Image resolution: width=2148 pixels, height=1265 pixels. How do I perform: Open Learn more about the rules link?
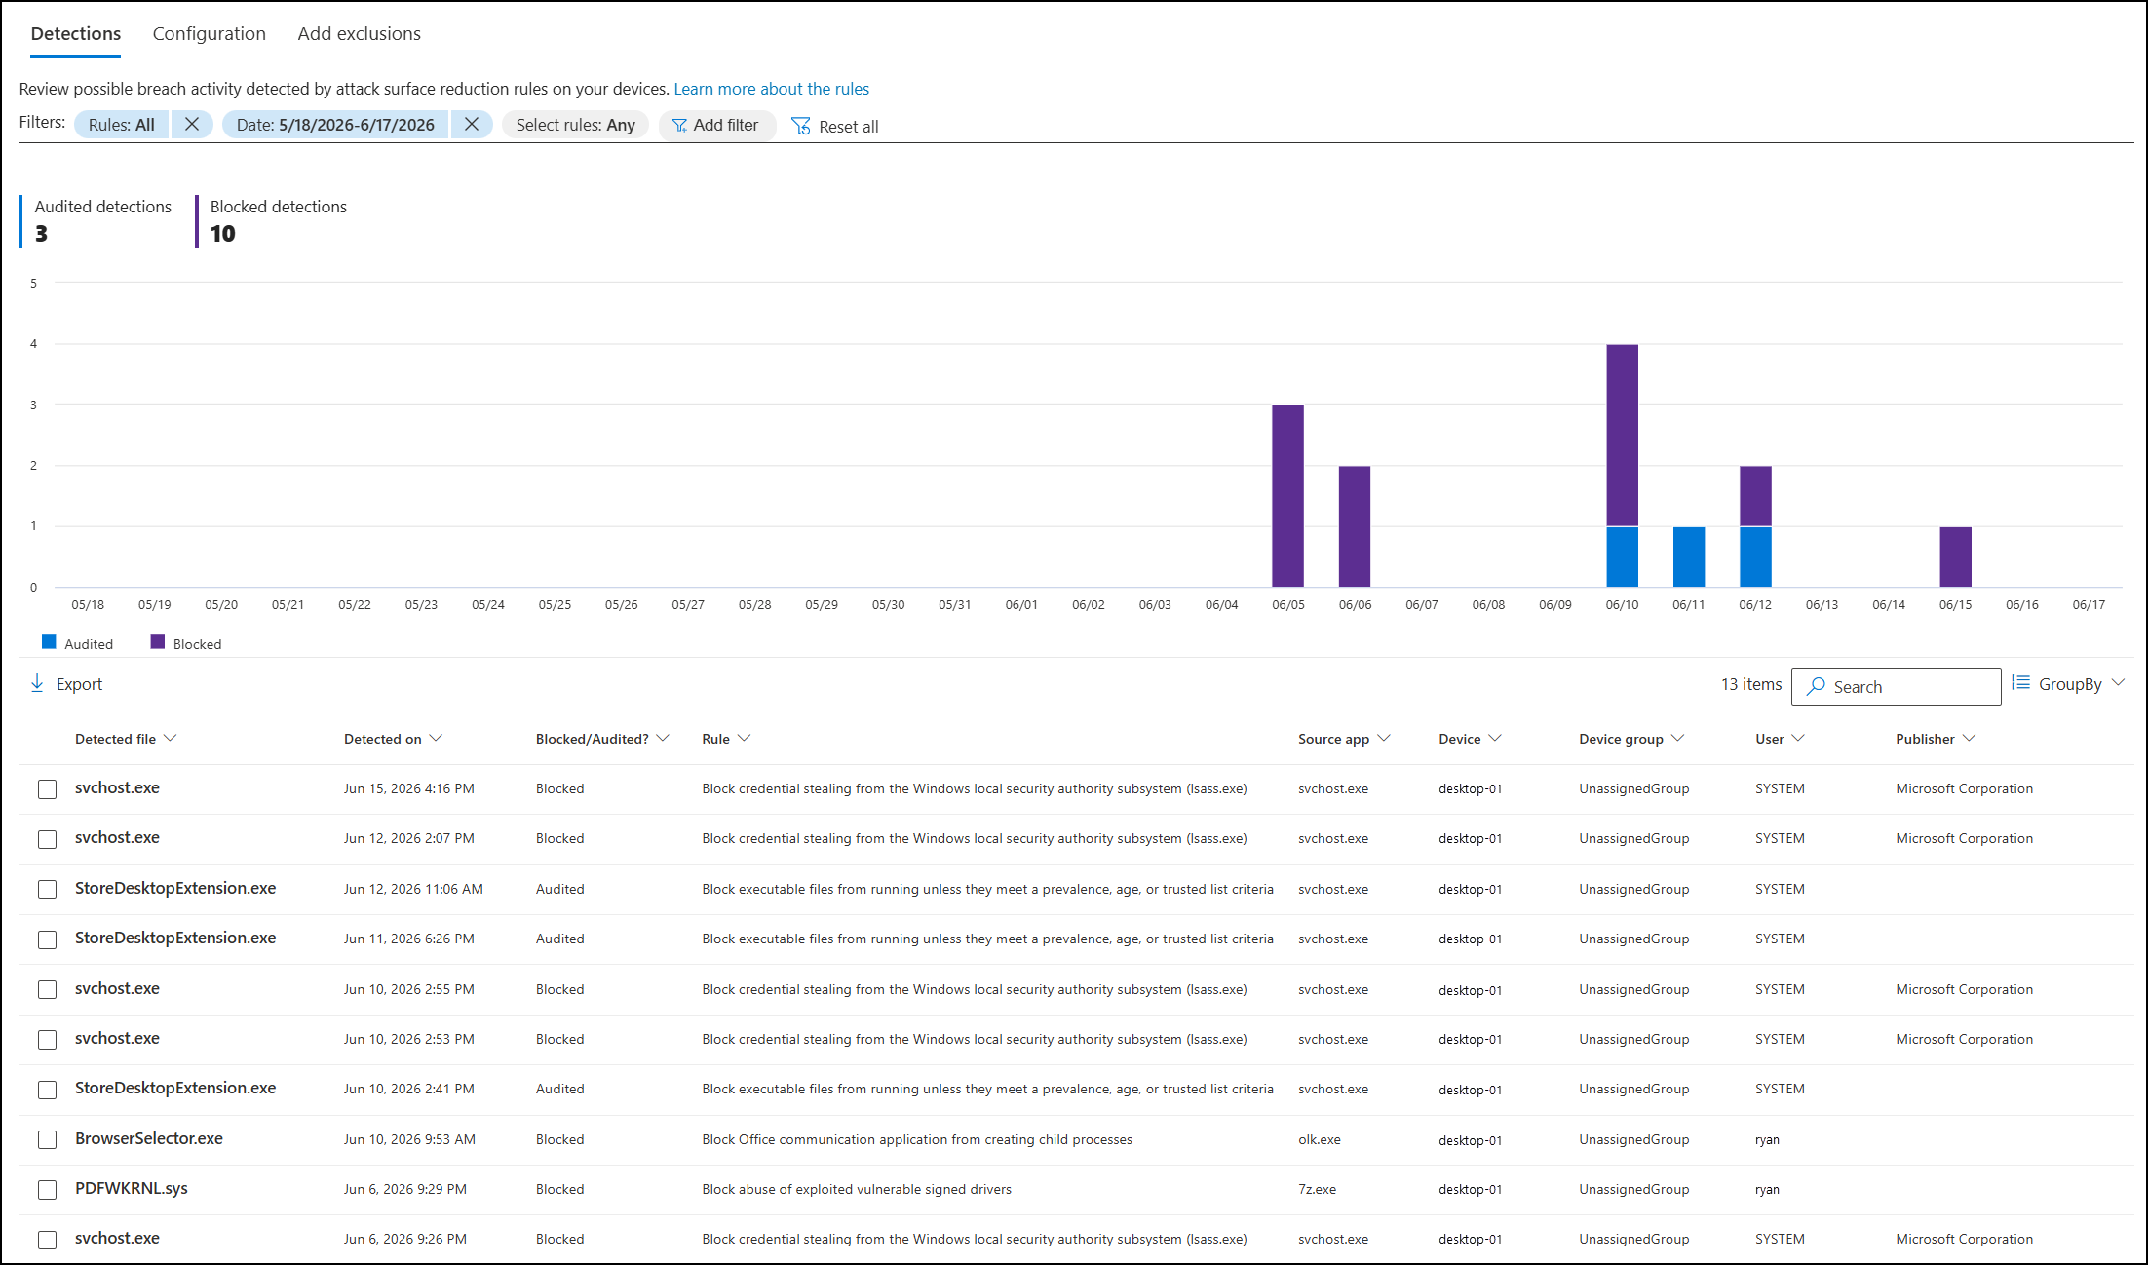pyautogui.click(x=771, y=89)
